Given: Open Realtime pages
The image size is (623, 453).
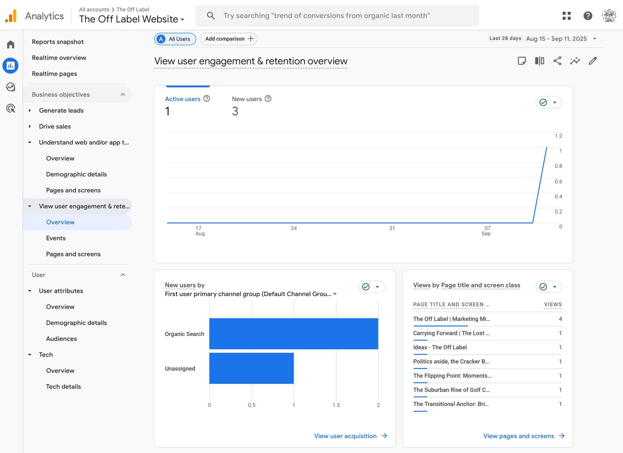Looking at the screenshot, I should [x=54, y=73].
